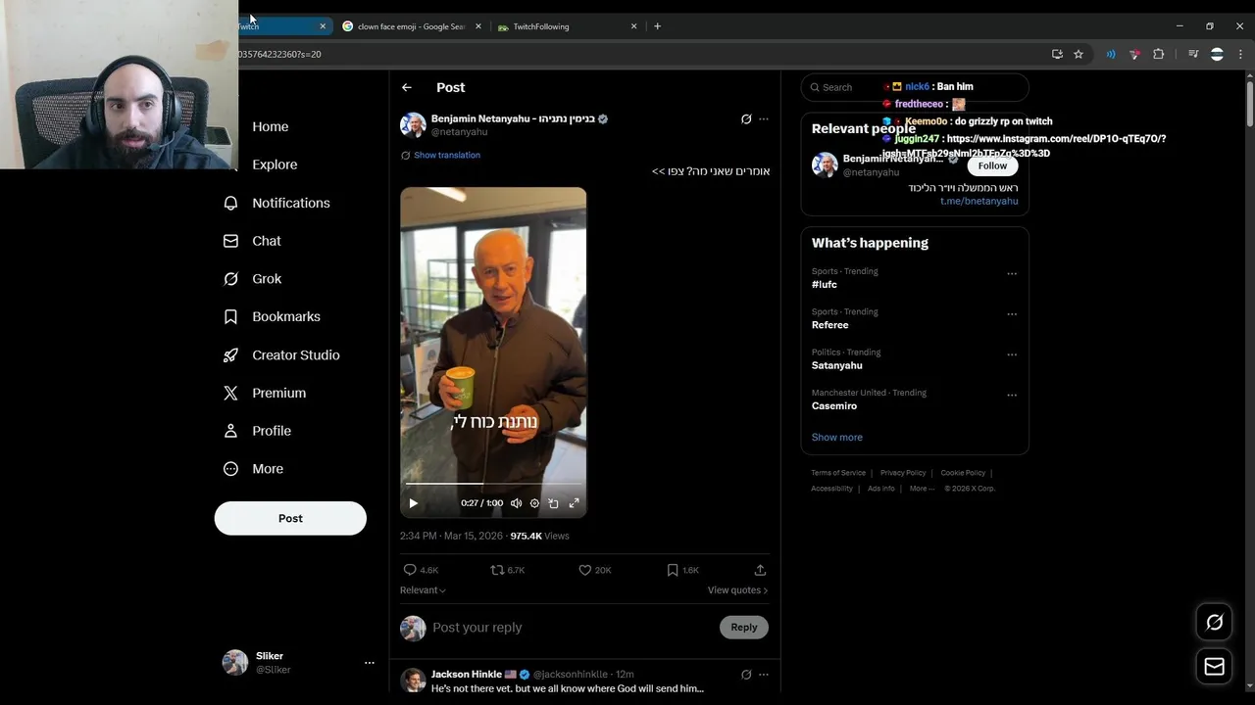The image size is (1255, 705).
Task: Click Grok icon on Netanyahu's post header
Action: 746,119
